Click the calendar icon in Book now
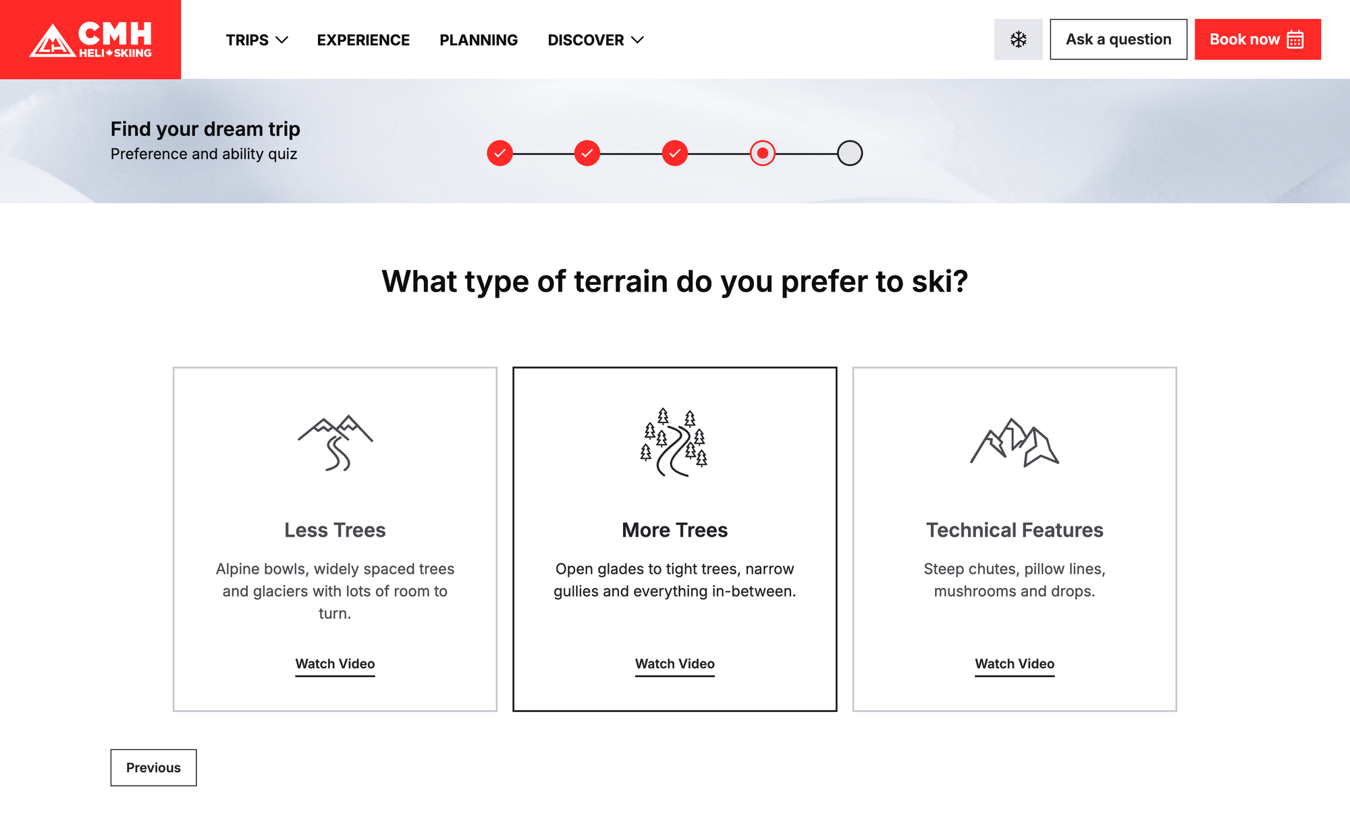The height and width of the screenshot is (814, 1350). [1295, 40]
